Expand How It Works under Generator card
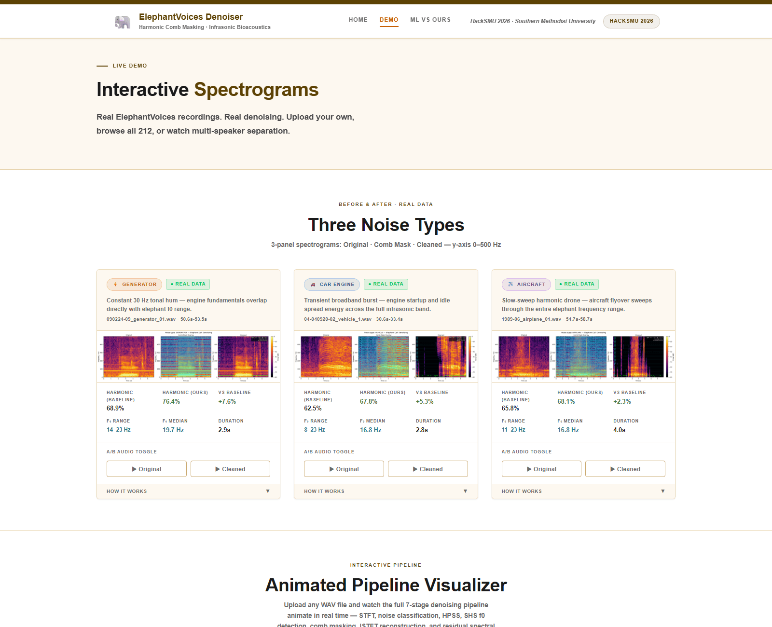Viewport: 772px width, 627px height. pyautogui.click(x=188, y=491)
